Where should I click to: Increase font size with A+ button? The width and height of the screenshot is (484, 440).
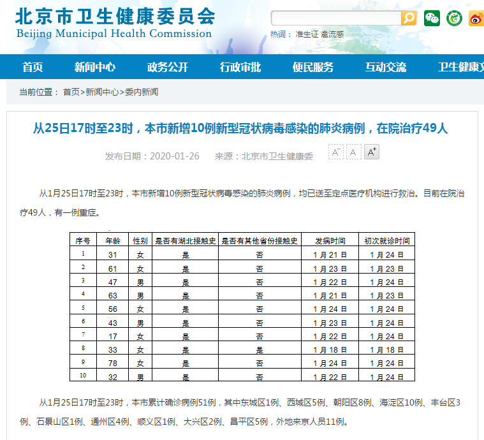372,152
